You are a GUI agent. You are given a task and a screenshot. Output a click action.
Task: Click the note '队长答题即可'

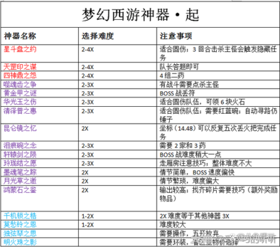[x=180, y=67]
